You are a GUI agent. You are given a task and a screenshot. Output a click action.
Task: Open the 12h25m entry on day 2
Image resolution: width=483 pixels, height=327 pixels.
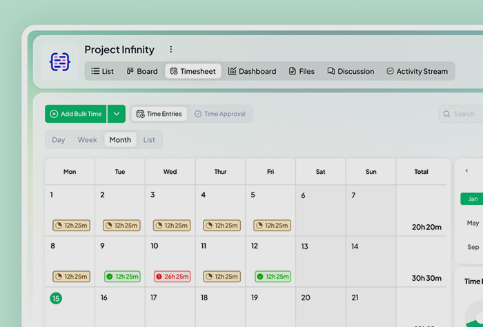pyautogui.click(x=121, y=226)
